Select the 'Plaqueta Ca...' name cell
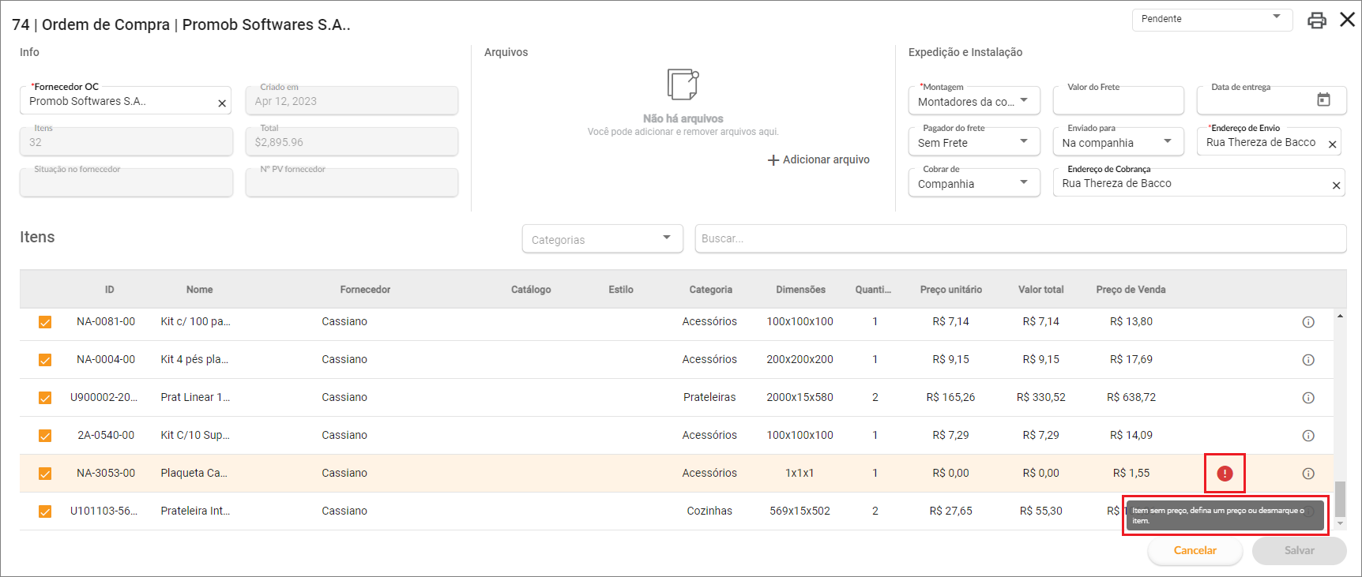The image size is (1362, 577). (194, 474)
